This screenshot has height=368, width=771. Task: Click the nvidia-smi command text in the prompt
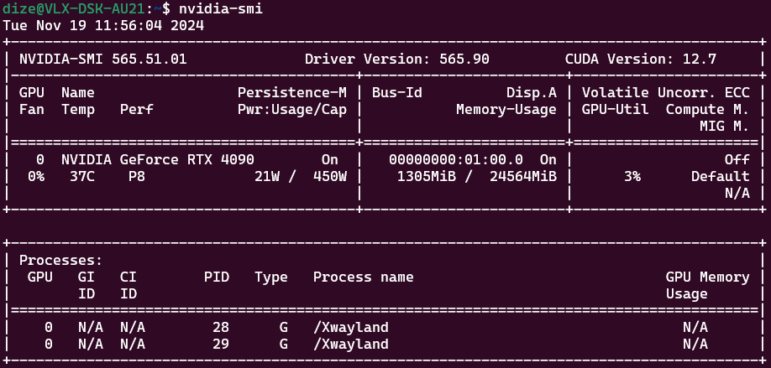click(x=216, y=8)
